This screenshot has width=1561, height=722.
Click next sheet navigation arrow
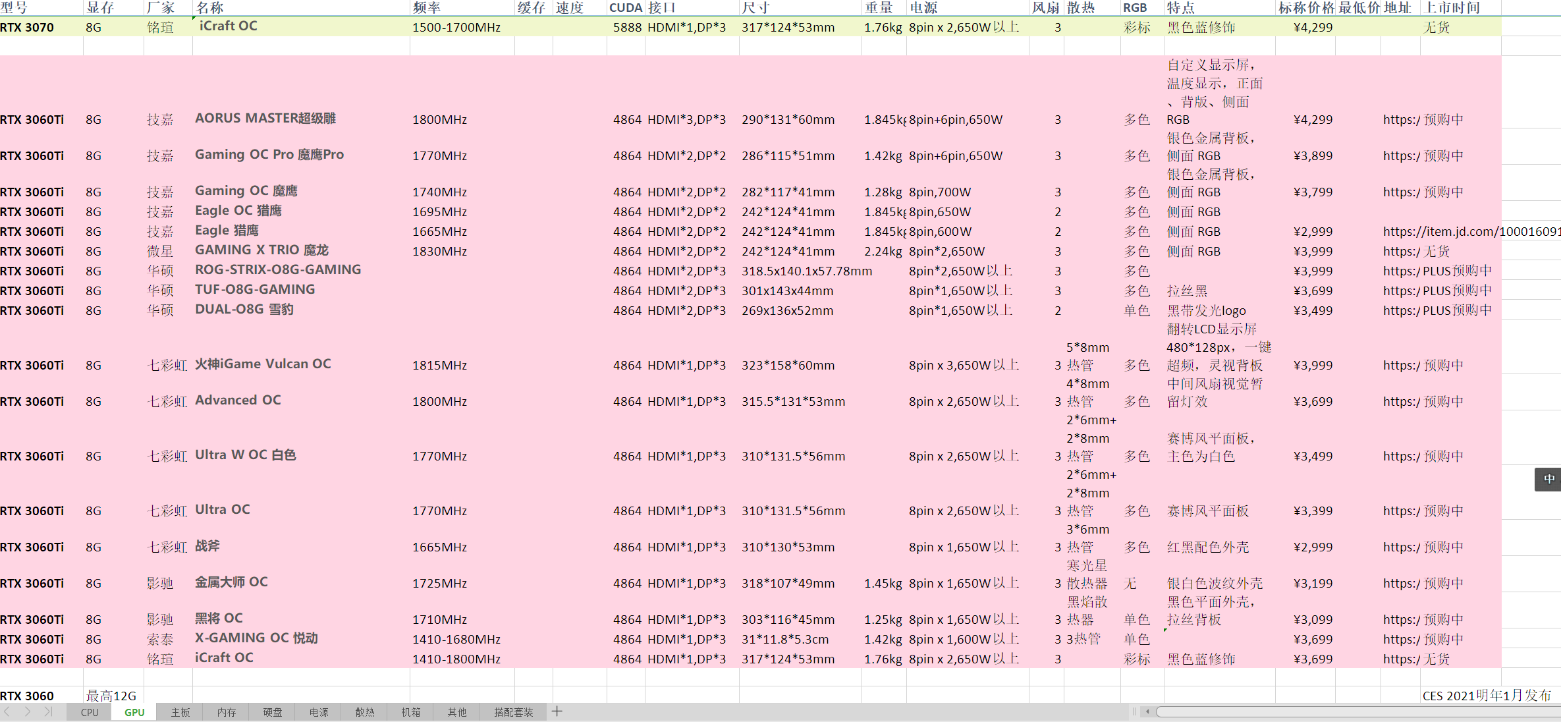28,711
